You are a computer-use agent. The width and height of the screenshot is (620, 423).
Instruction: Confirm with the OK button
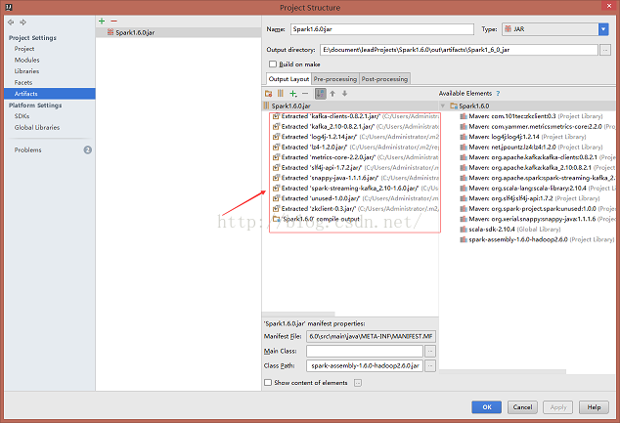pyautogui.click(x=487, y=407)
